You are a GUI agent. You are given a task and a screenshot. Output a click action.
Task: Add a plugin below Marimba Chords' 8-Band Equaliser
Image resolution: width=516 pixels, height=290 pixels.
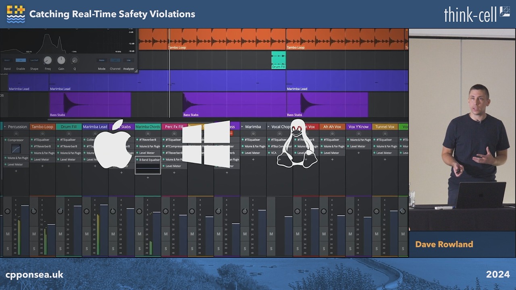coord(148,177)
